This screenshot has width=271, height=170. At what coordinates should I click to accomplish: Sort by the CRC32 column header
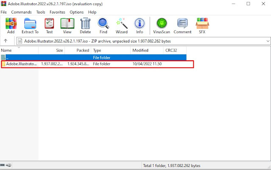point(175,51)
